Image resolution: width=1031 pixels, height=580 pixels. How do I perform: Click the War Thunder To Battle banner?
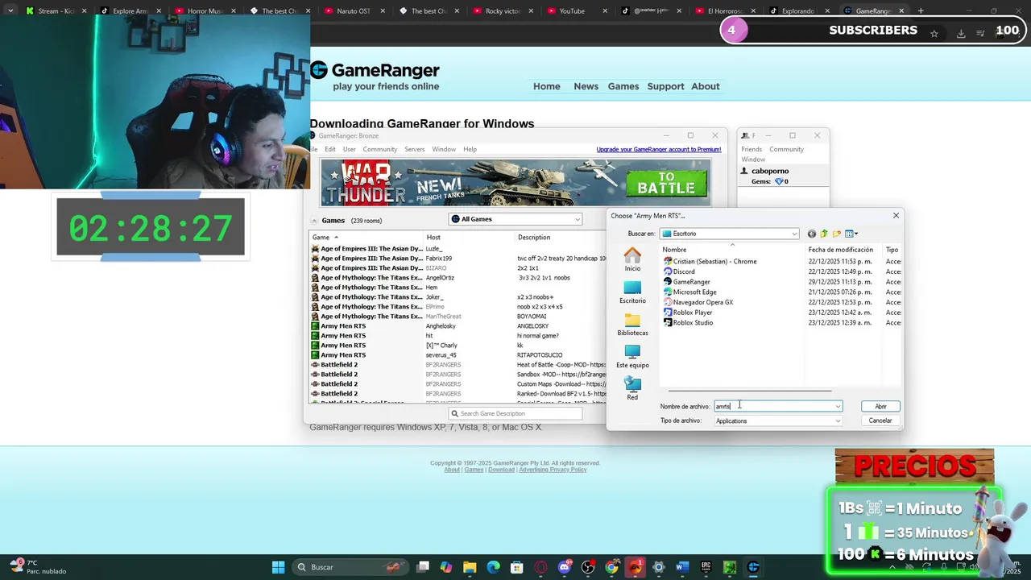point(515,183)
